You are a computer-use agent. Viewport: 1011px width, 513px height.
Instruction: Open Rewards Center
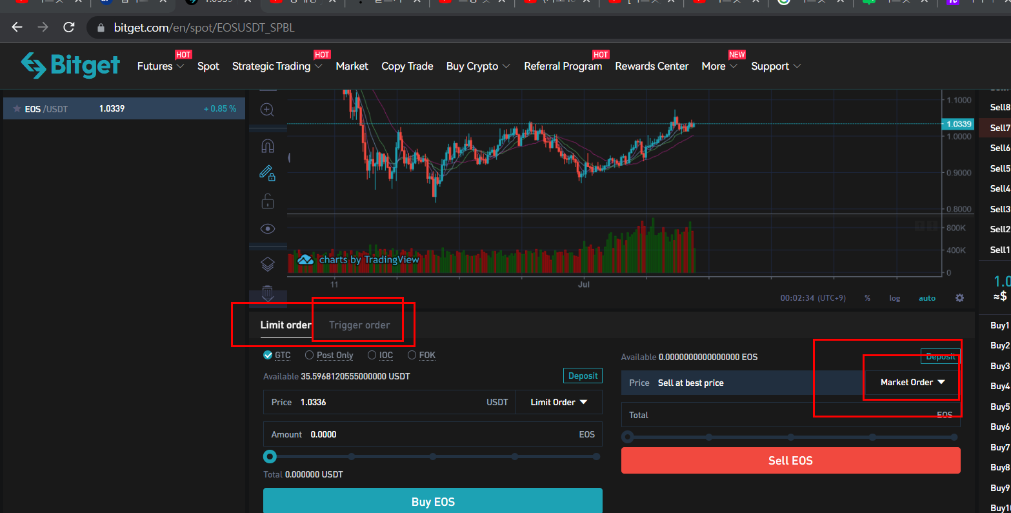652,66
